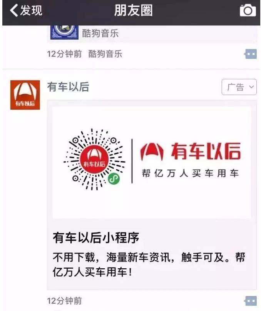
Task: Tap the camera icon in header
Action: [x=248, y=10]
